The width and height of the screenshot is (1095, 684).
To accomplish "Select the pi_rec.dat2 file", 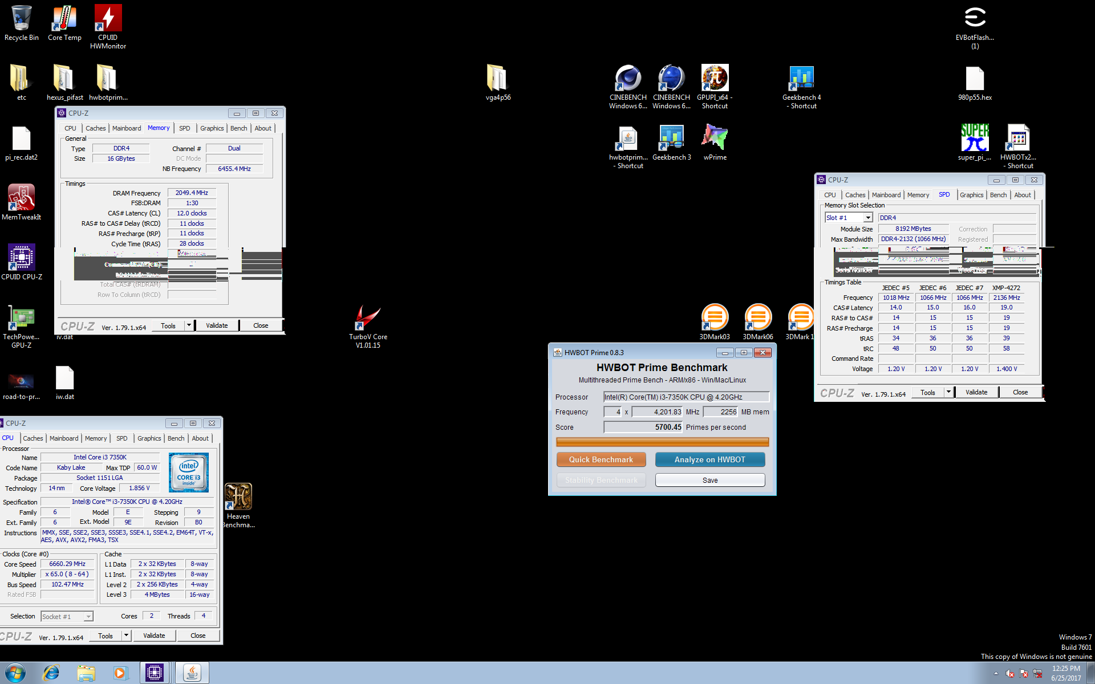I will (22, 143).
